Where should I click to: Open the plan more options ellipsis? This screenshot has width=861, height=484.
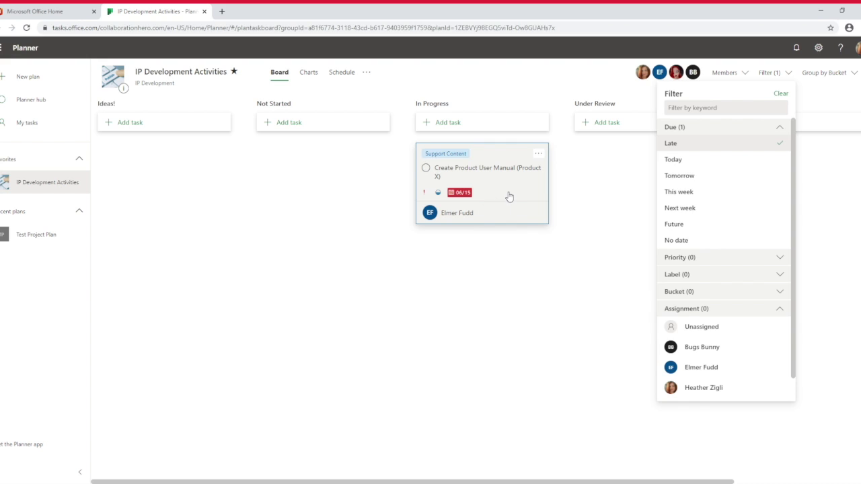(x=367, y=72)
